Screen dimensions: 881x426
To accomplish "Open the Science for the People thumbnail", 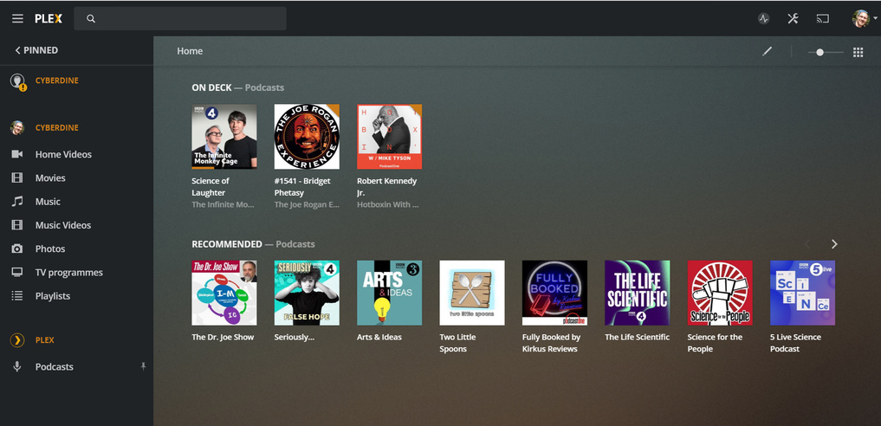I will 720,293.
